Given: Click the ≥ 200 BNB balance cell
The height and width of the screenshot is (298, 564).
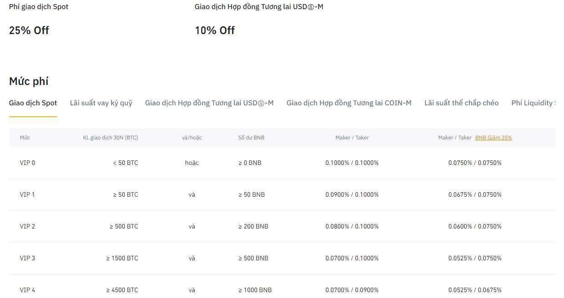Looking at the screenshot, I should tap(253, 226).
